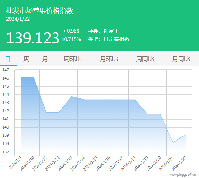Switch to the 周 weekly tab
This screenshot has height=178, width=199.
(x=26, y=59)
